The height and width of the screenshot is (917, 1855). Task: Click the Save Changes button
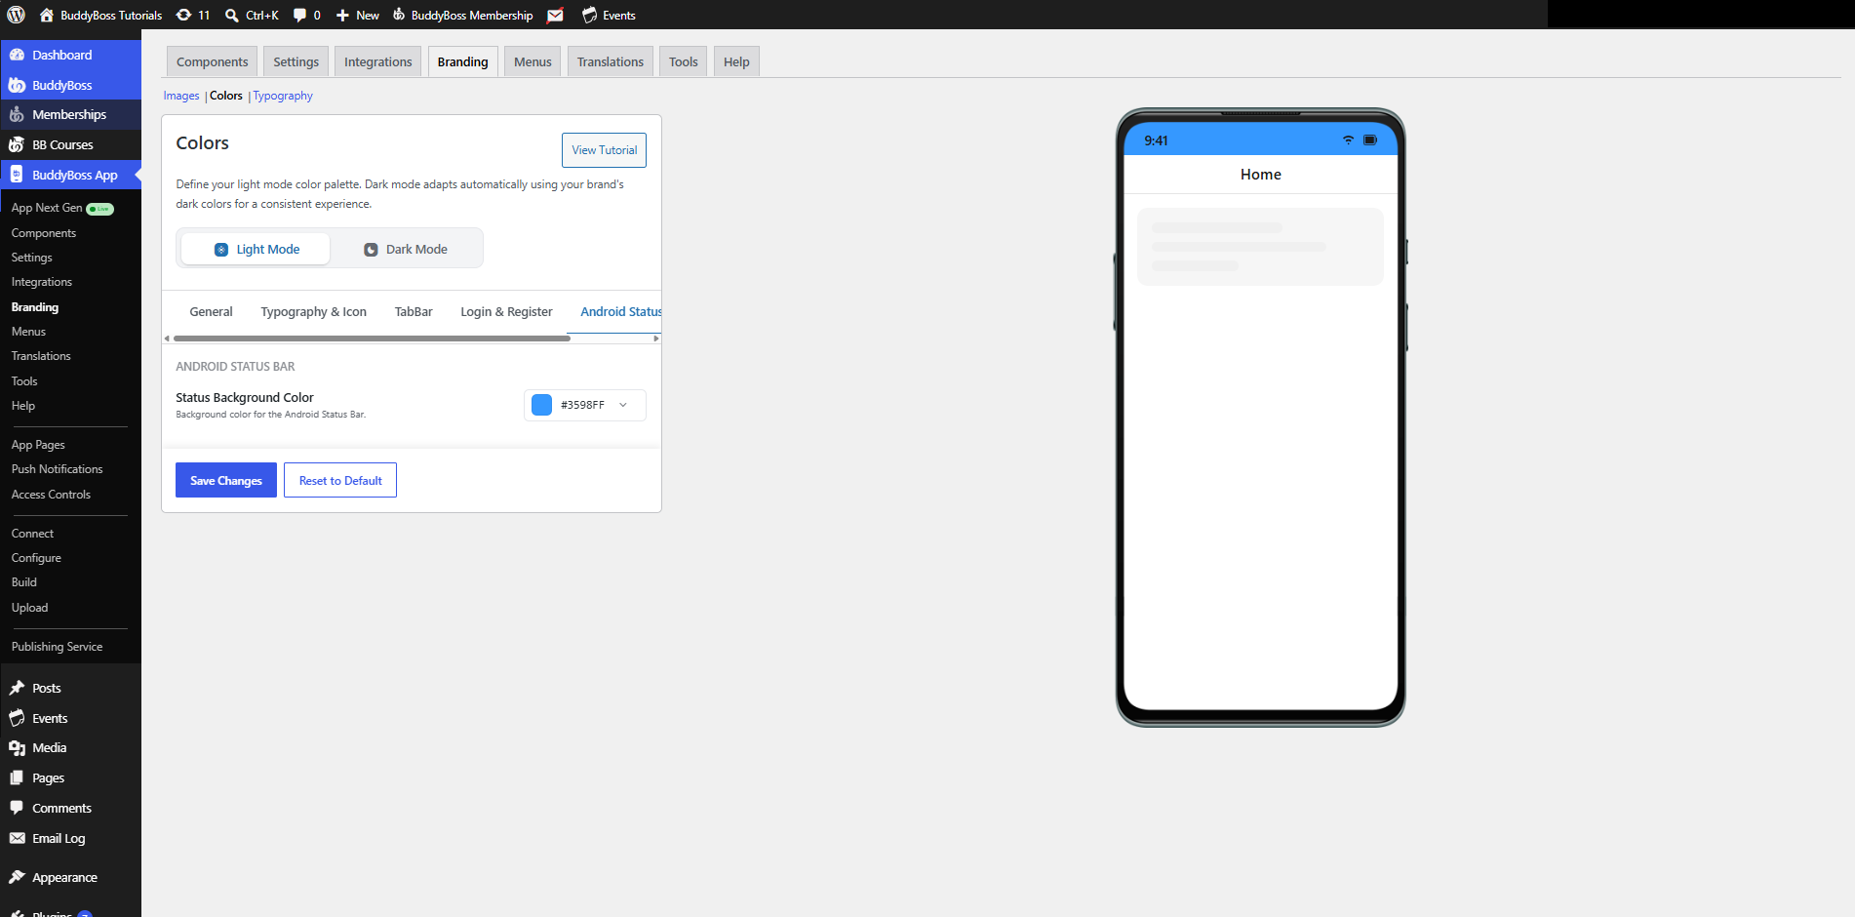[x=226, y=480]
